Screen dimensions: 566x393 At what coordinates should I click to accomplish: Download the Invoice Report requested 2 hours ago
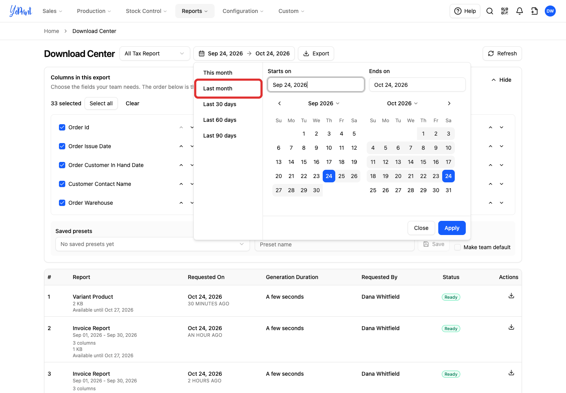point(511,373)
